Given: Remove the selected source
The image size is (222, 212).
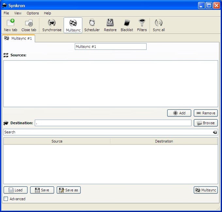Looking at the screenshot, I should click(x=206, y=113).
